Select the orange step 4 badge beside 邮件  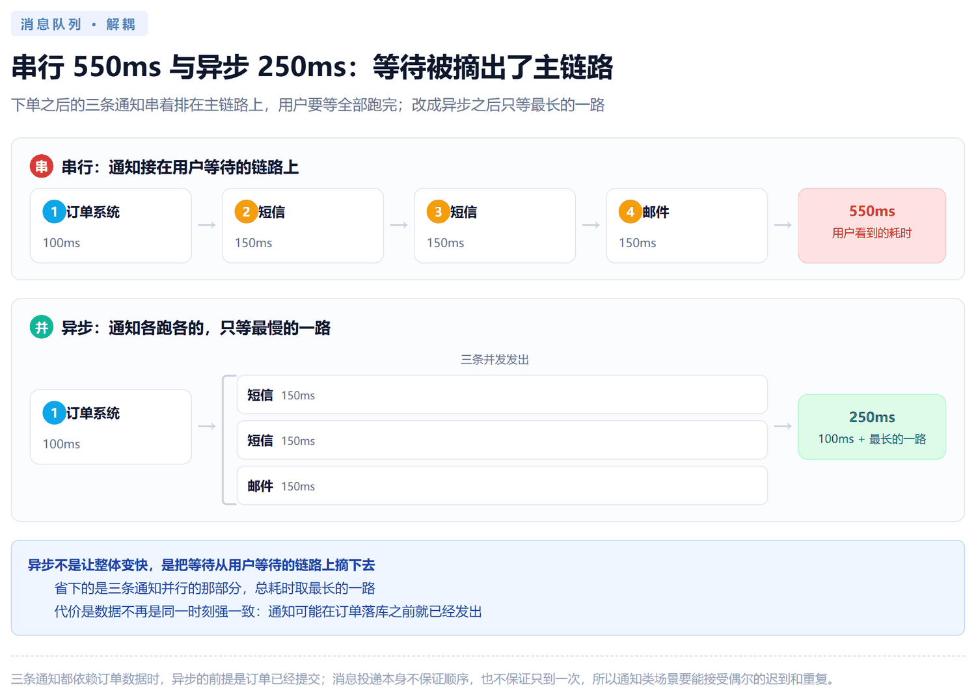pyautogui.click(x=630, y=211)
